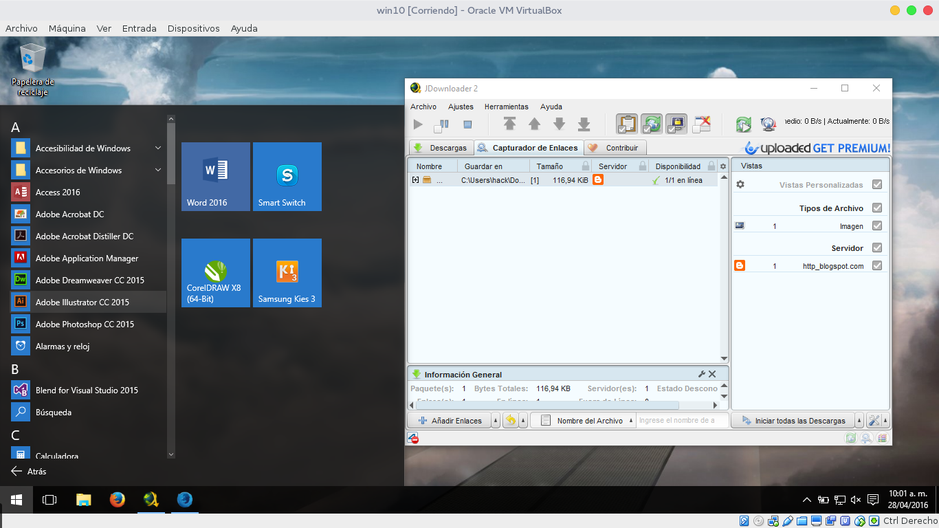
Task: Move selection up one position in JDownloader
Action: tap(534, 124)
